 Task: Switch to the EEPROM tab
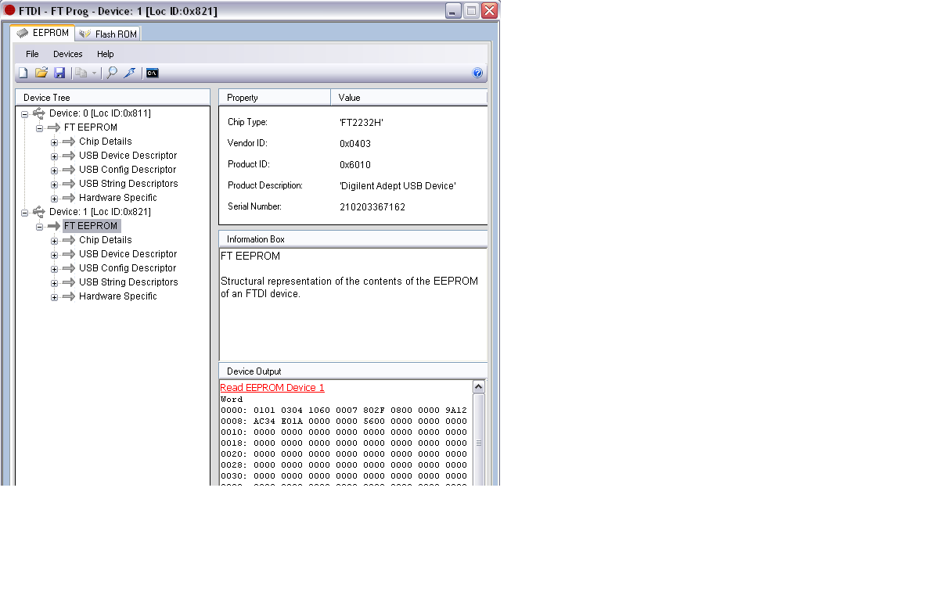point(43,33)
